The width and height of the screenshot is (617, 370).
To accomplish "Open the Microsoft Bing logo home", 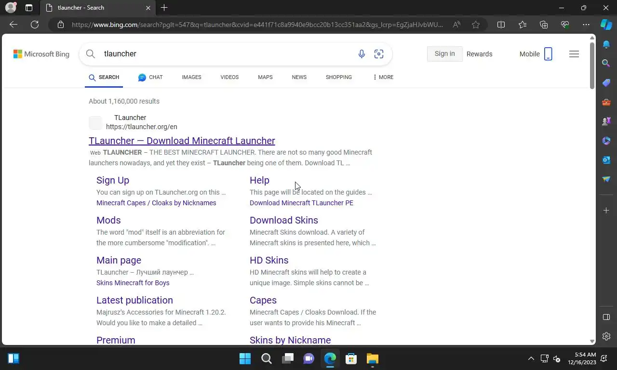I will tap(41, 54).
